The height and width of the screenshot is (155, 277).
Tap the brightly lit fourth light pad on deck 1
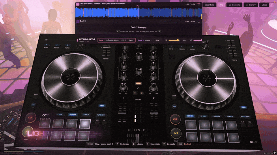[85, 124]
